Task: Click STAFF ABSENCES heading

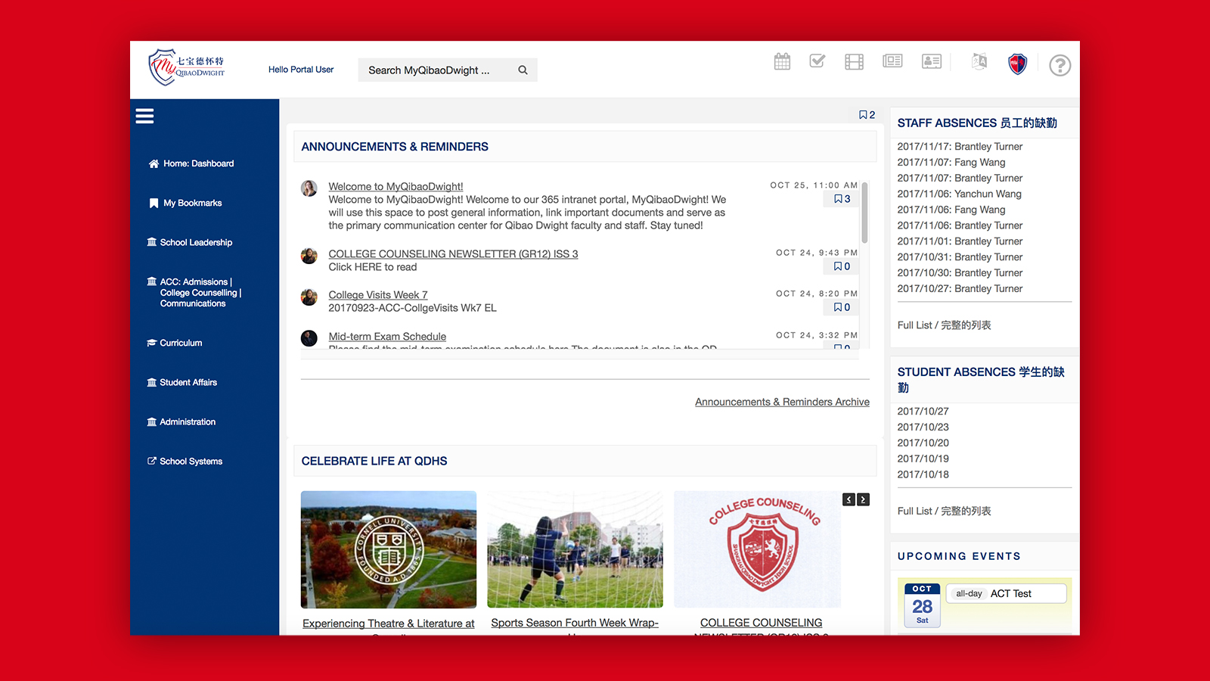Action: pyautogui.click(x=977, y=123)
